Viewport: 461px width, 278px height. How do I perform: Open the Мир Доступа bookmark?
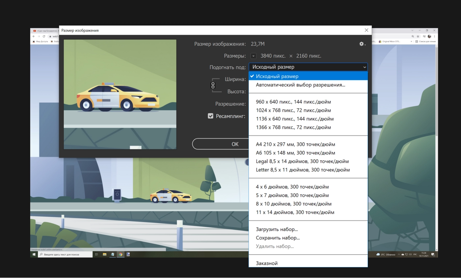pos(40,42)
